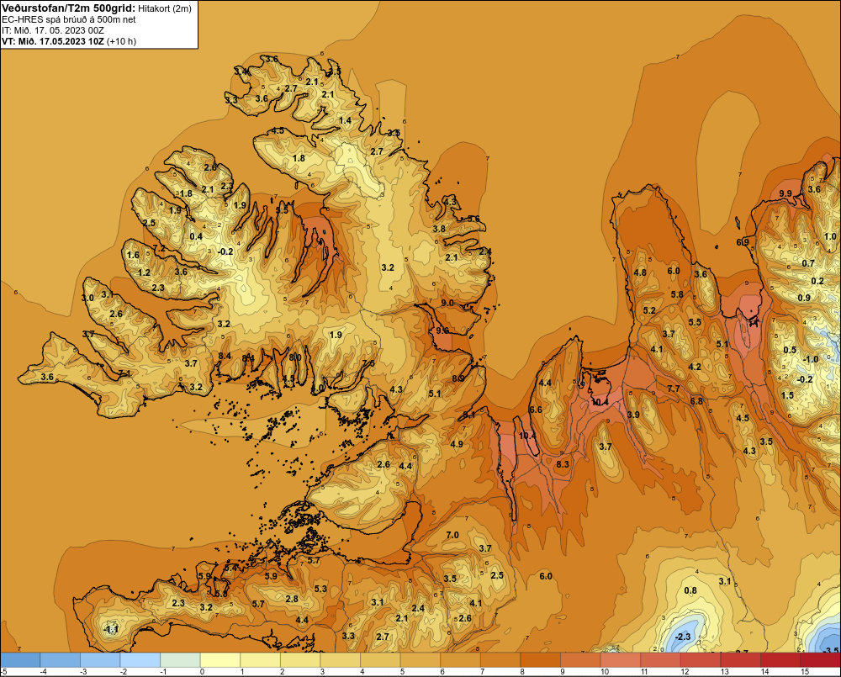
Task: Click the -1.0 temperature value
Action: pos(811,359)
